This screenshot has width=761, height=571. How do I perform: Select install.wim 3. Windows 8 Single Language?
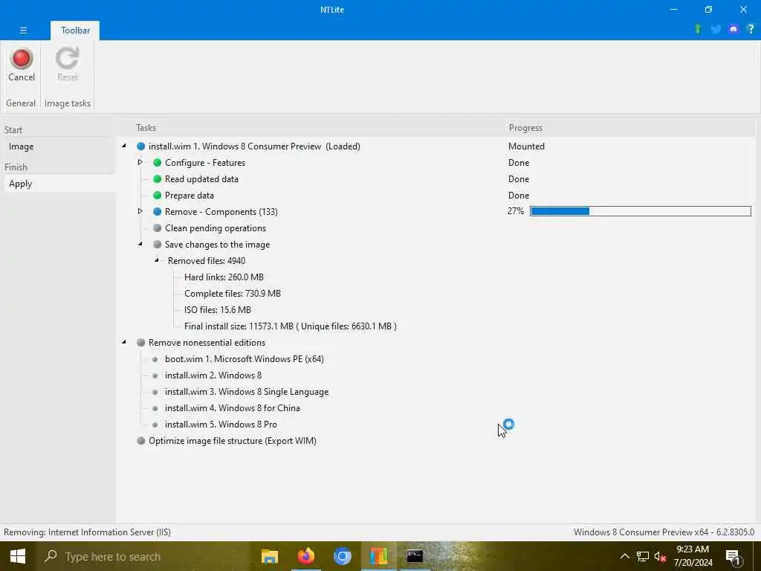click(247, 392)
